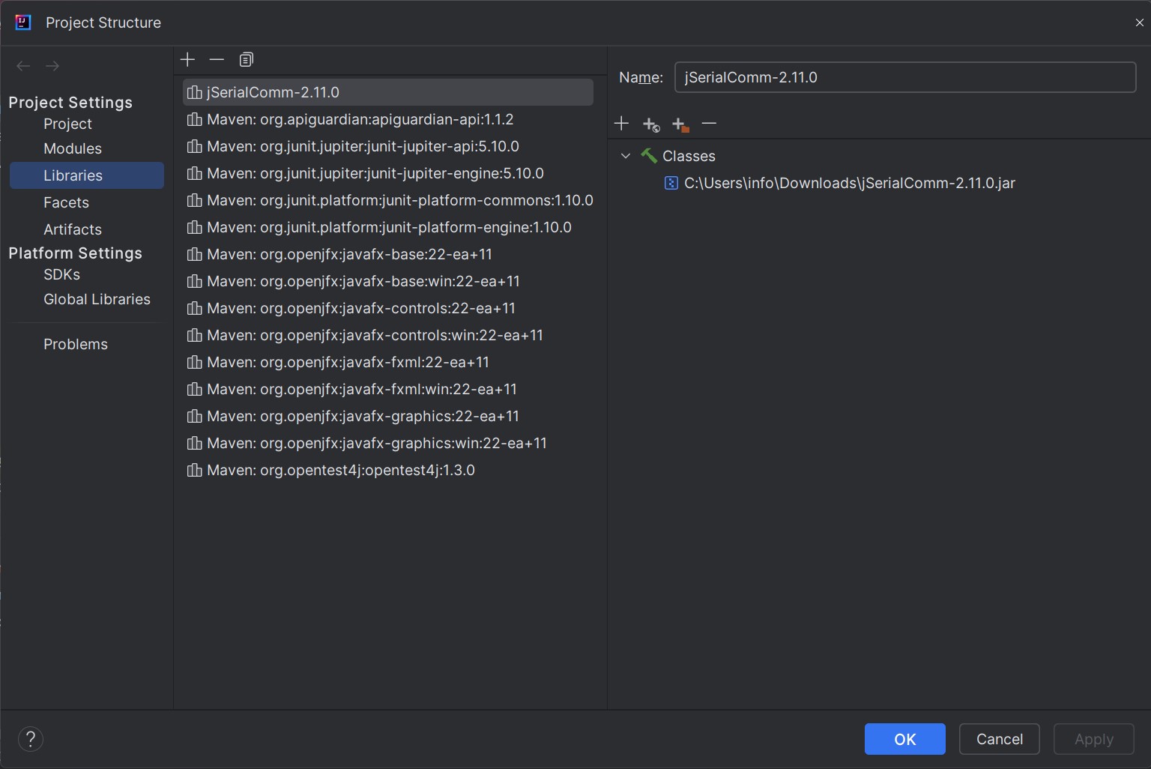This screenshot has height=769, width=1151.
Task: Click the library Name text field
Action: [904, 77]
